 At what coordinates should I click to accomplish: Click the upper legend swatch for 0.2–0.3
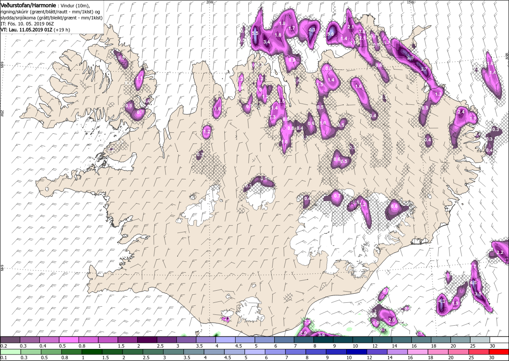click(x=10, y=339)
